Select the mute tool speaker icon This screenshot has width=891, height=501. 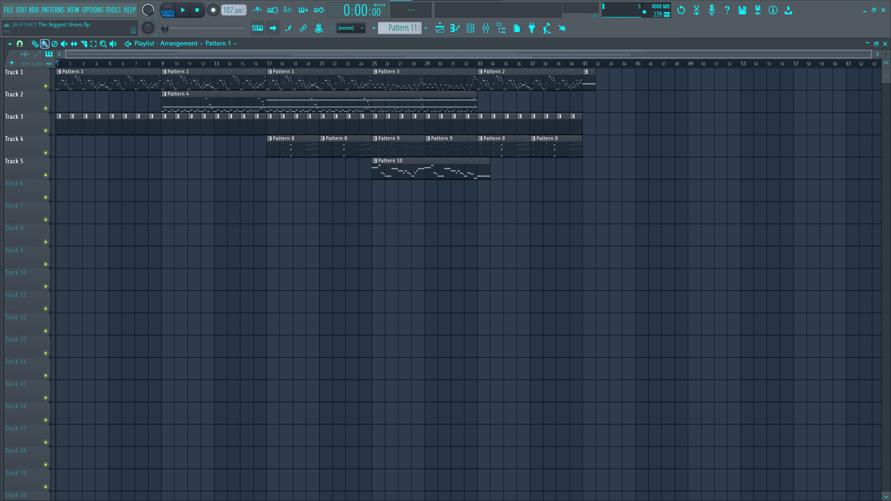point(64,44)
